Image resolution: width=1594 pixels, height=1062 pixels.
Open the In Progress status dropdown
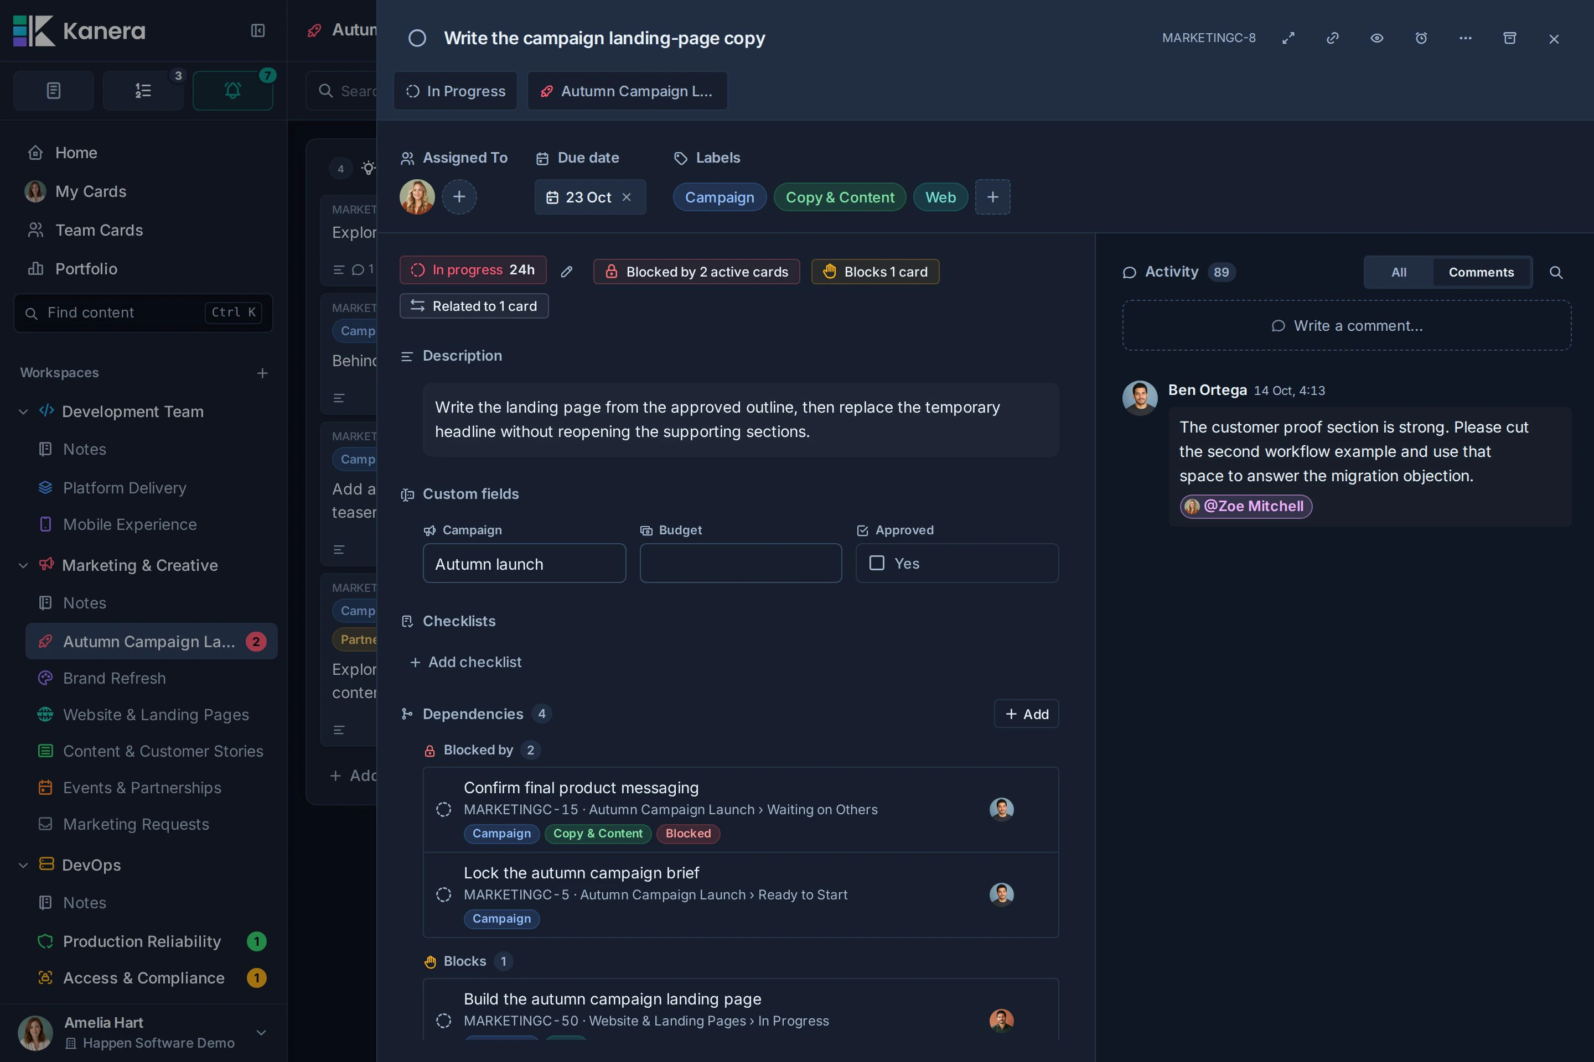click(x=456, y=91)
